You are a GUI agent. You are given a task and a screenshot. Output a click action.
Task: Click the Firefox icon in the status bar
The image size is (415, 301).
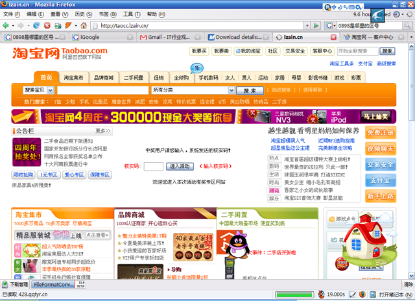pyautogui.click(x=362, y=294)
